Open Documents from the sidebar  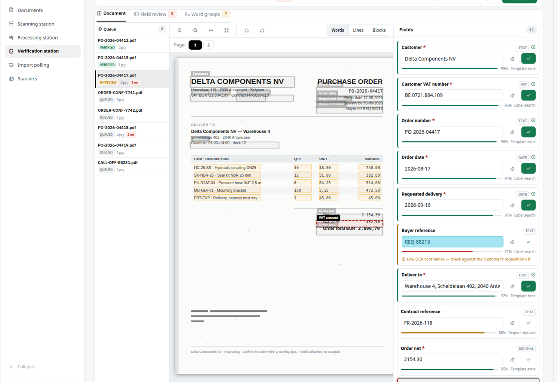pyautogui.click(x=42, y=10)
